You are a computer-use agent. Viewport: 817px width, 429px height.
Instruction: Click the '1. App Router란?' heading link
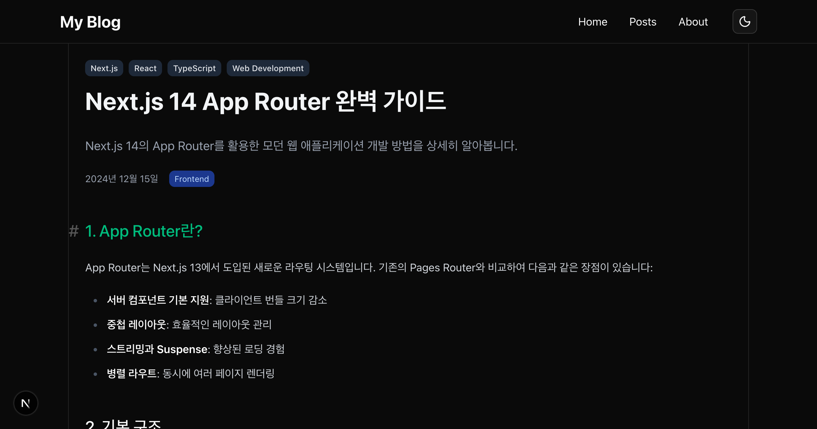coord(144,231)
